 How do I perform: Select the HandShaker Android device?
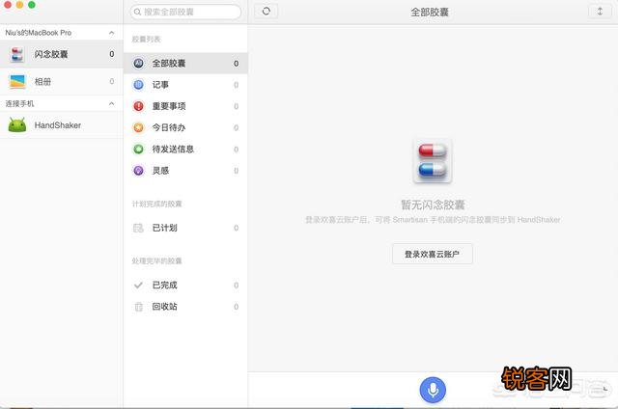tap(61, 125)
